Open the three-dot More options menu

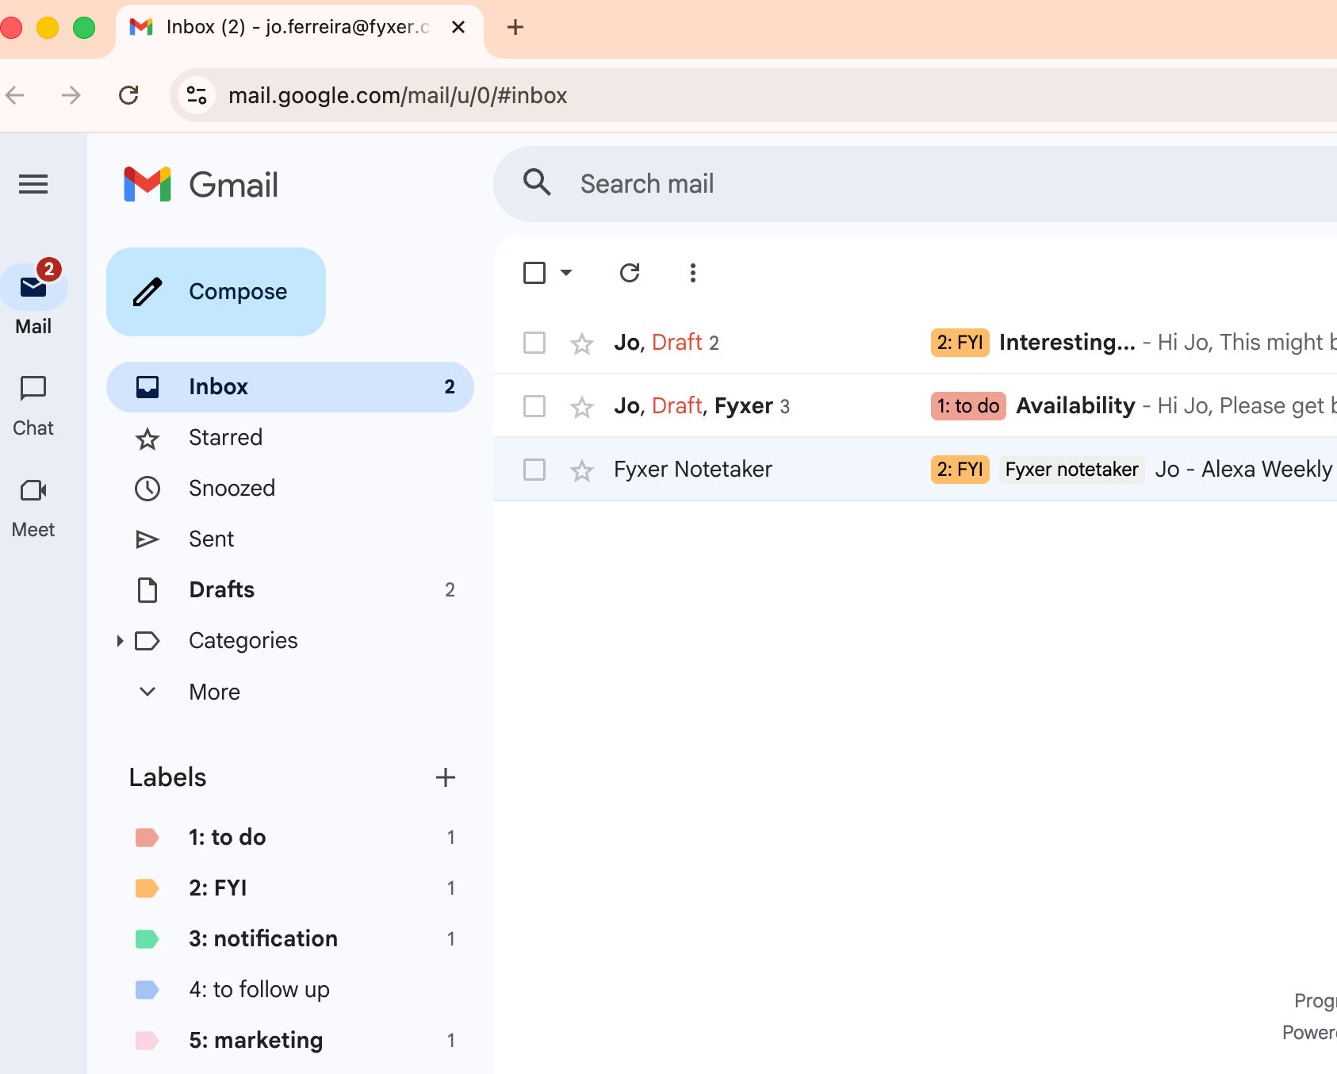[693, 273]
